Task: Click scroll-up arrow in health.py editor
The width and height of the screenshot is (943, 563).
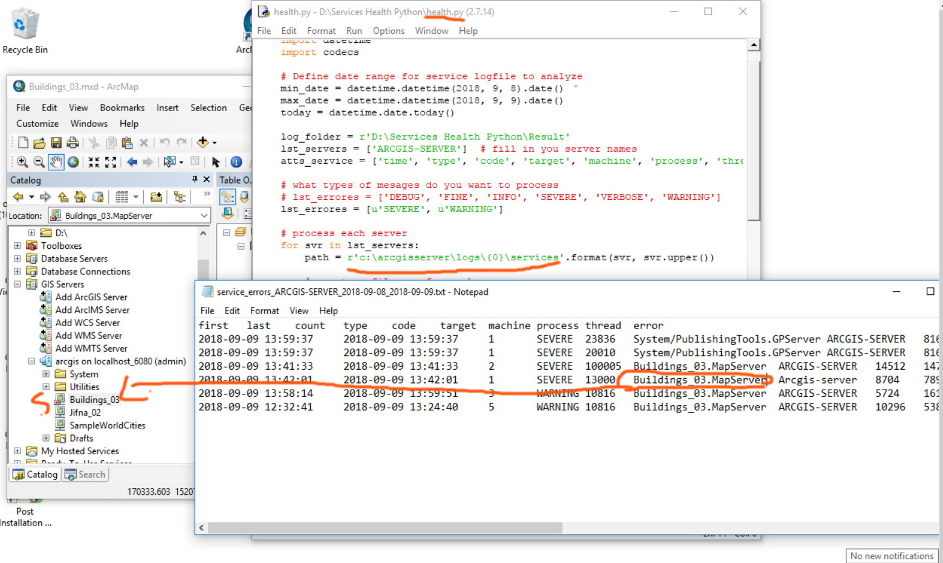Action: click(754, 45)
